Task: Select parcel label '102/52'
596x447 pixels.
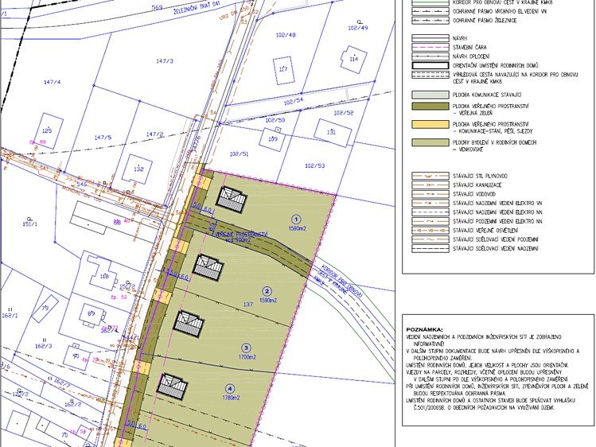Action: [344, 113]
